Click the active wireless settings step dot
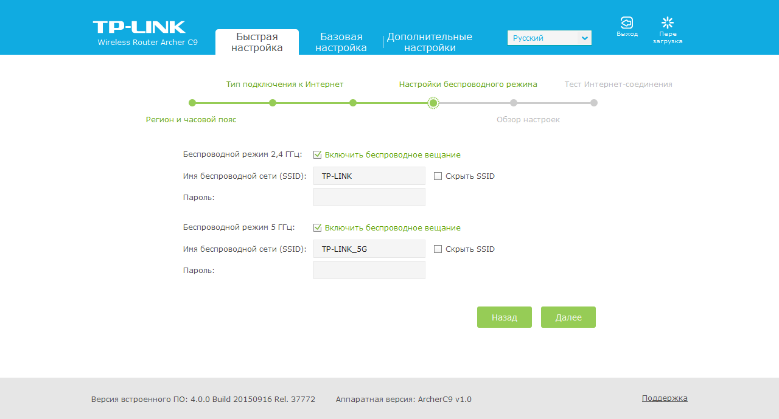Image resolution: width=779 pixels, height=419 pixels. [433, 103]
